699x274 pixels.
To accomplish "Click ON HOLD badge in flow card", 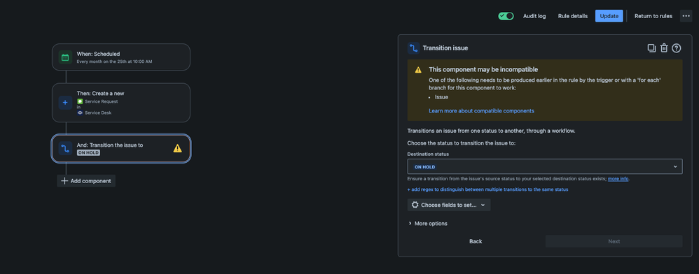I will (x=88, y=152).
